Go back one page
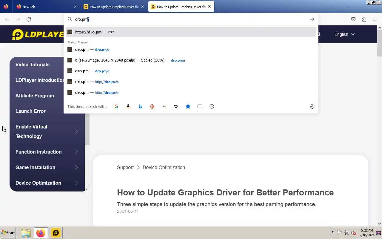 point(7,19)
